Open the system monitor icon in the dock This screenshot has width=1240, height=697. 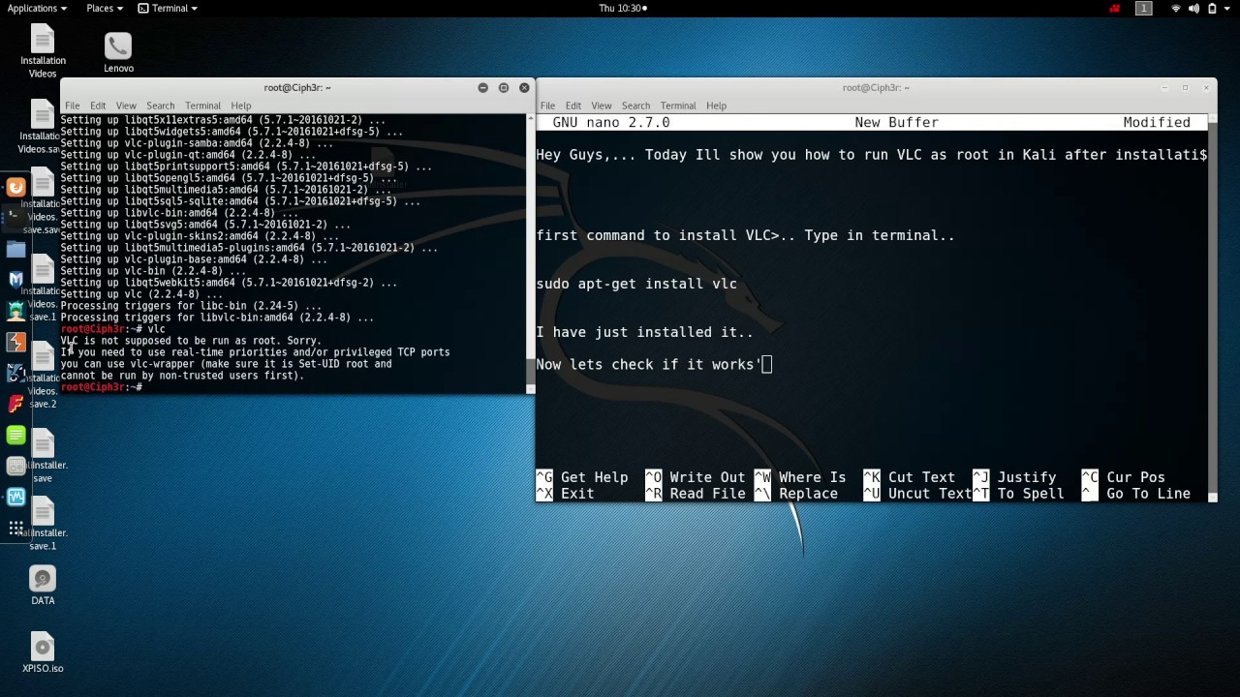coord(15,497)
